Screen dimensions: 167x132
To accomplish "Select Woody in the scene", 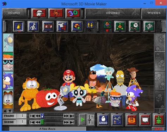I will point(133,77).
